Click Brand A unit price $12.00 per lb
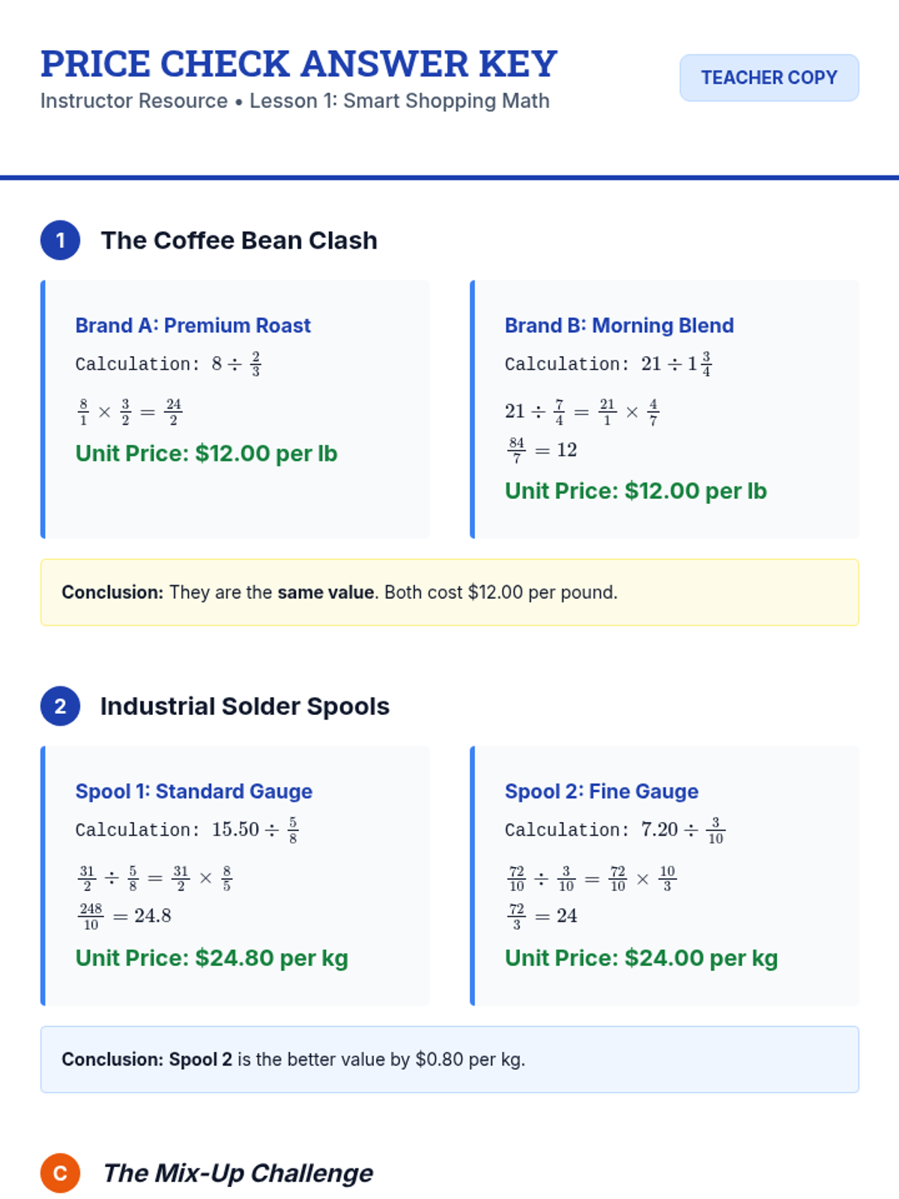This screenshot has height=1199, width=899. (206, 453)
